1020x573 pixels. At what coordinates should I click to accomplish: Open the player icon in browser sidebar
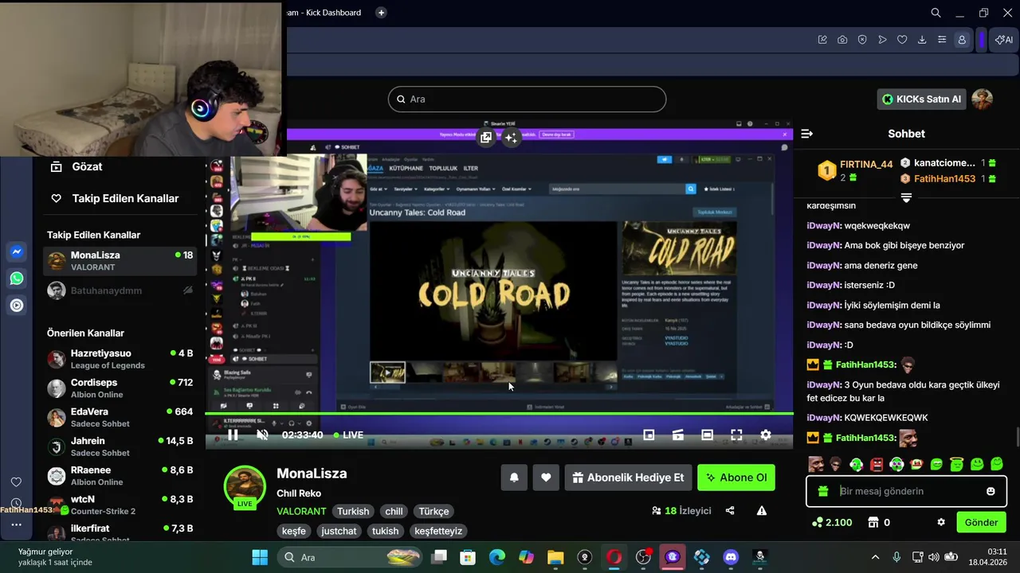tap(16, 305)
